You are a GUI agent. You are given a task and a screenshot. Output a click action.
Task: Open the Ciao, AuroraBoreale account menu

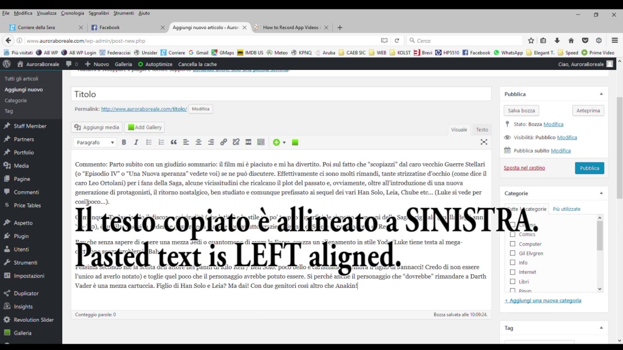coord(586,64)
